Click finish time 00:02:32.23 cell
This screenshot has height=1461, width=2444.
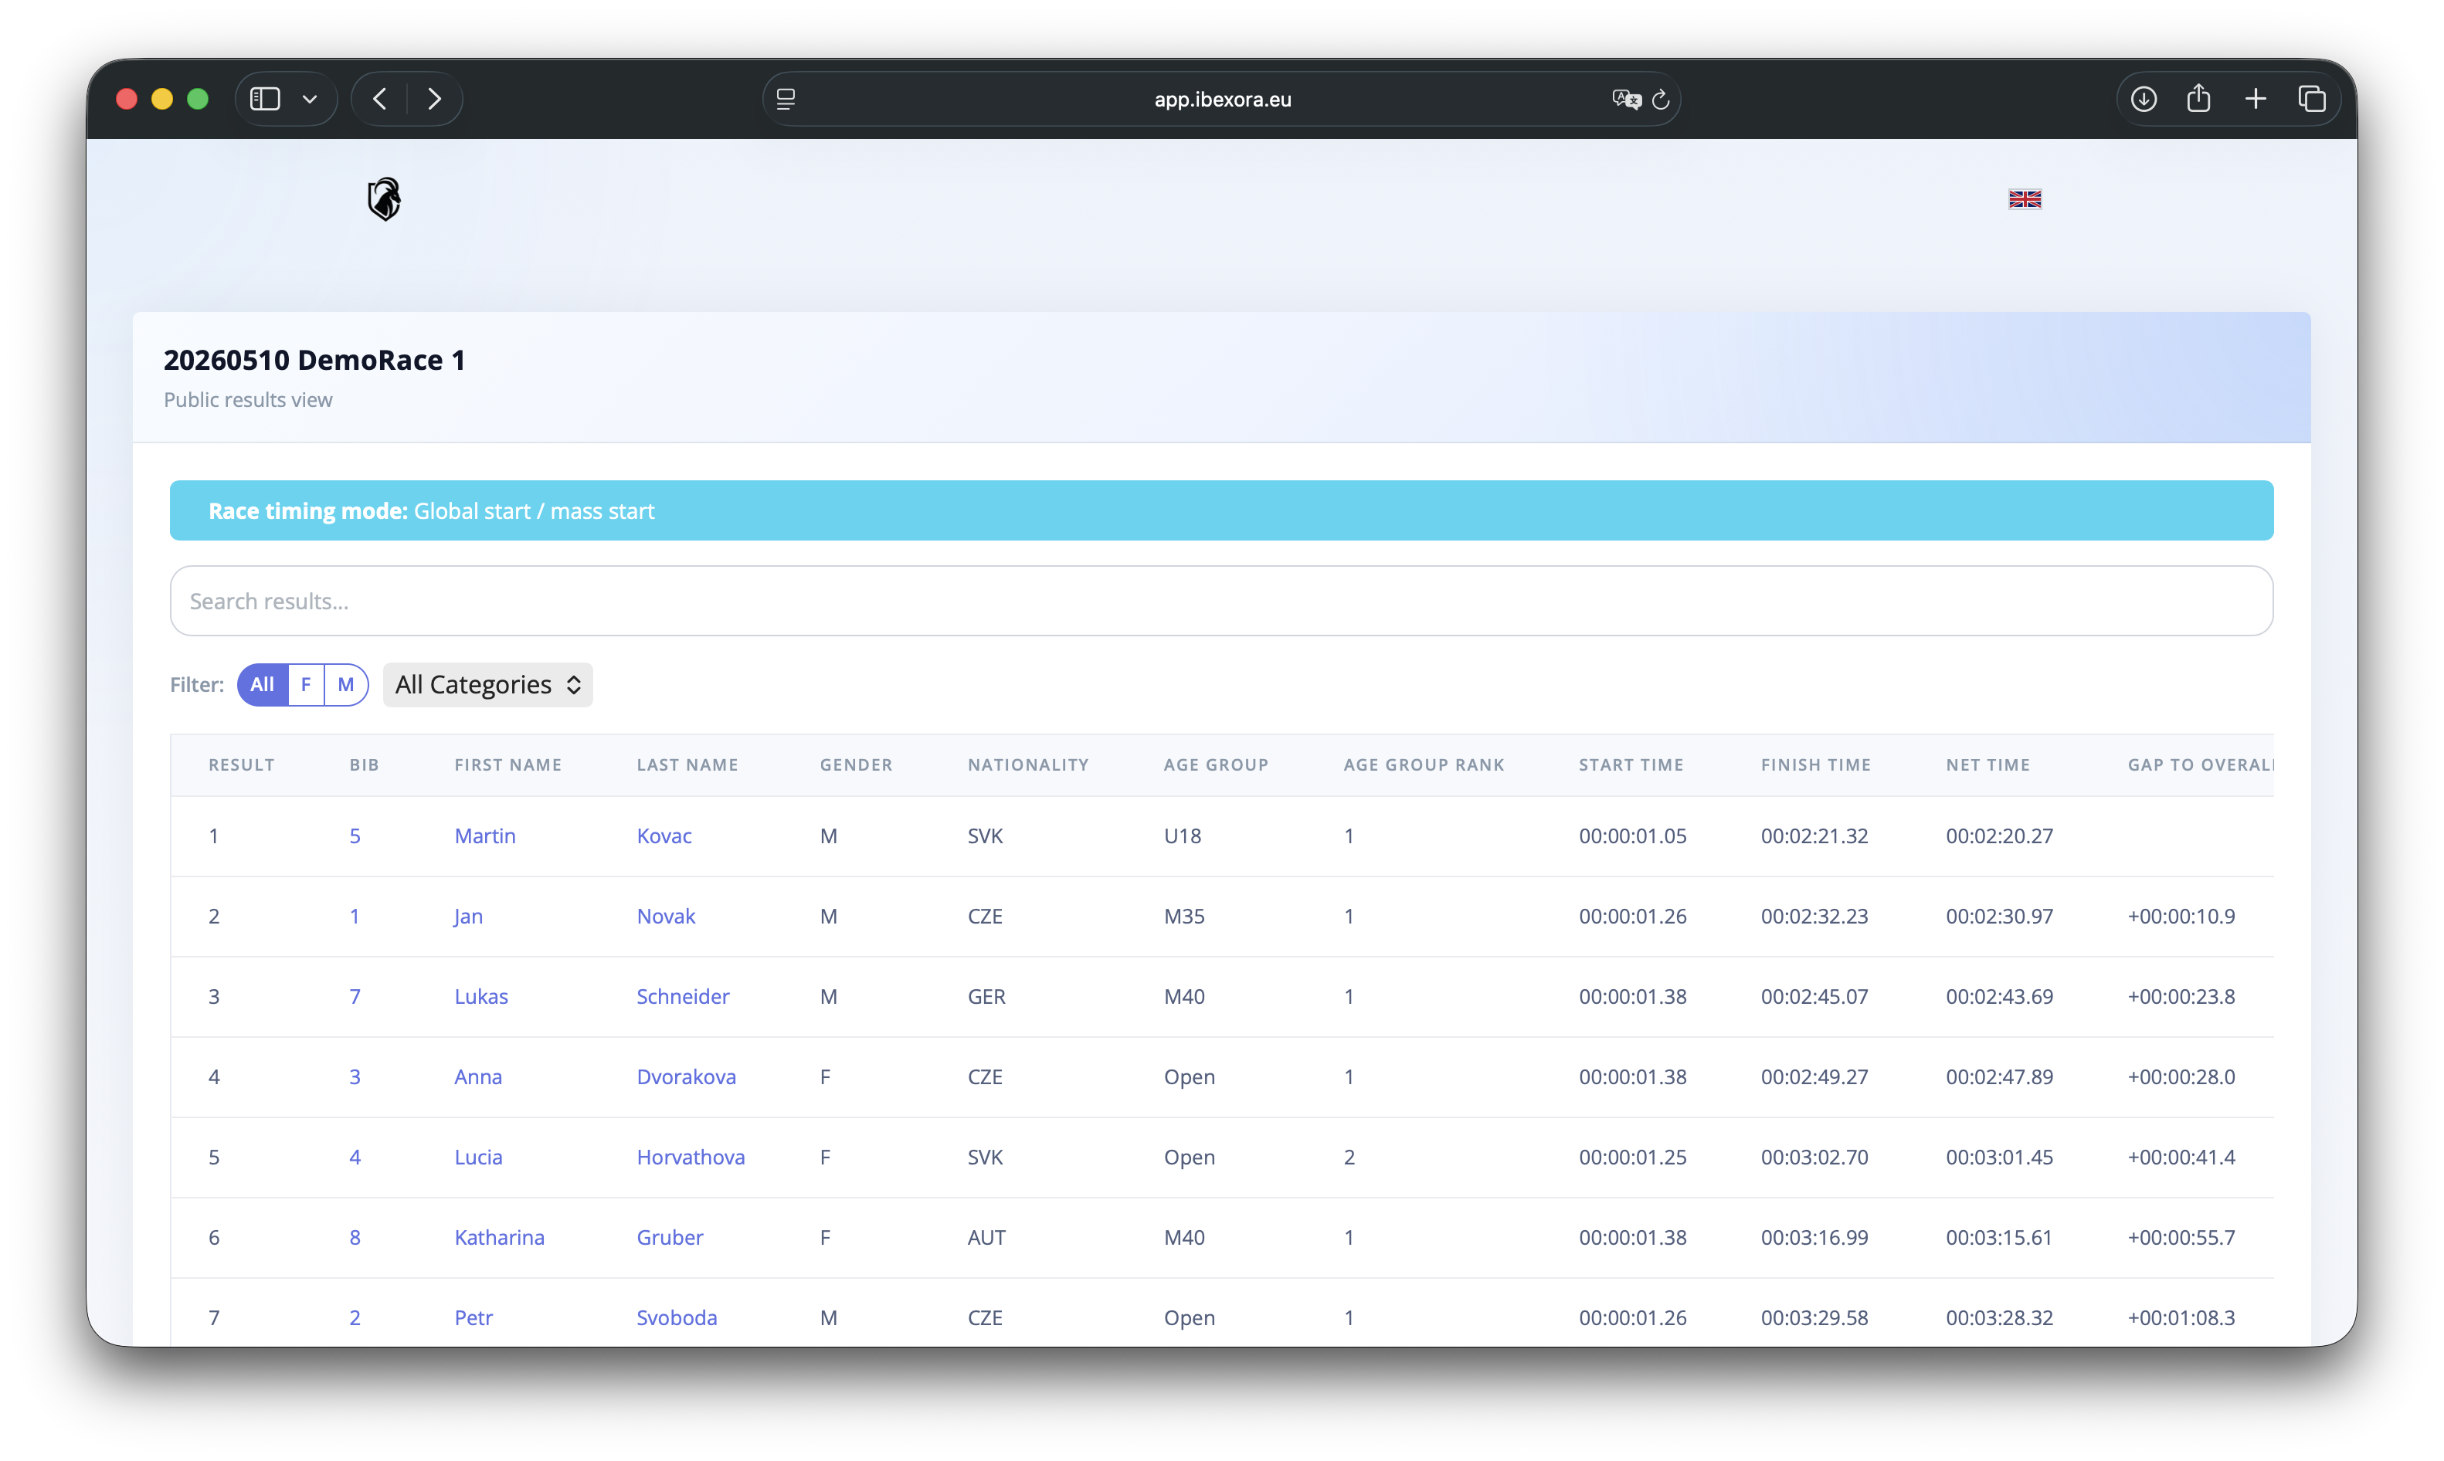tap(1814, 917)
